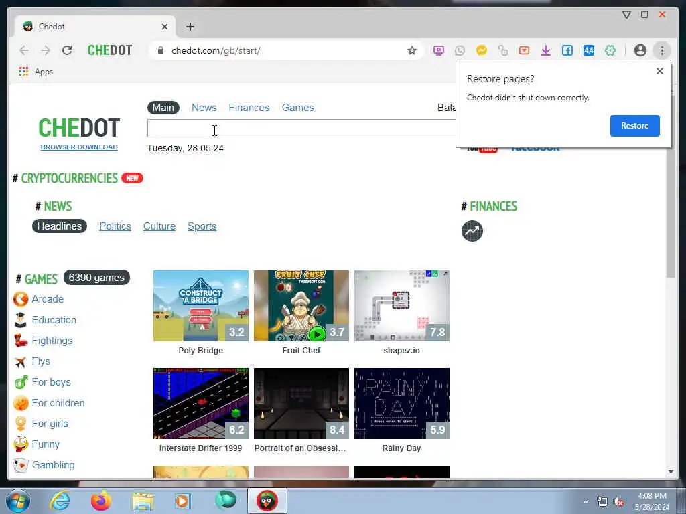Open the Apps grid shortcut
This screenshot has width=686, height=514.
36,71
